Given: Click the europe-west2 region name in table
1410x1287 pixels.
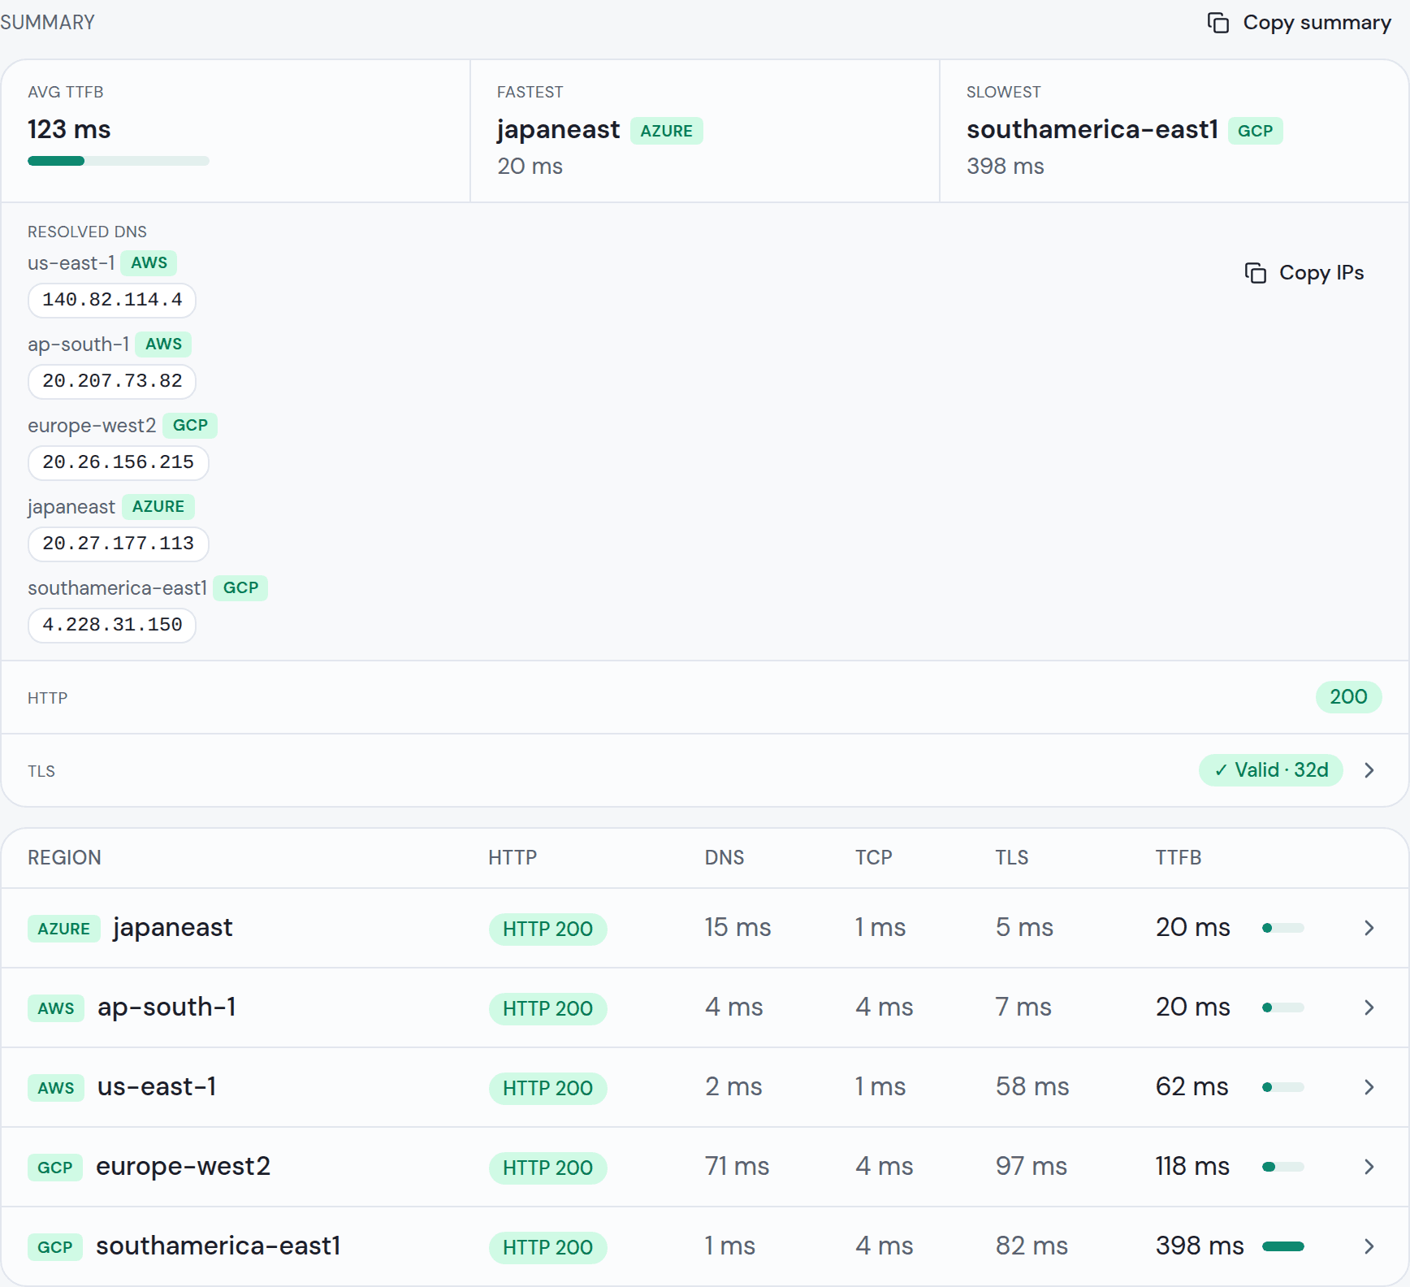Looking at the screenshot, I should [x=183, y=1167].
